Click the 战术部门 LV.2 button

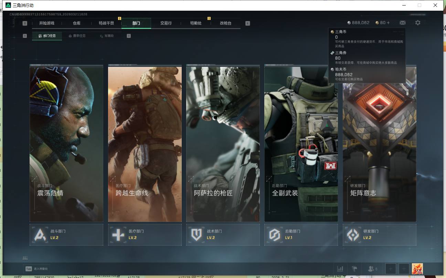coord(223,235)
